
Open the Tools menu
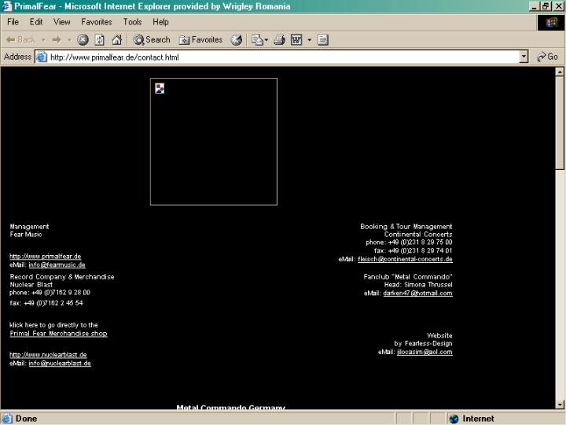tap(133, 22)
